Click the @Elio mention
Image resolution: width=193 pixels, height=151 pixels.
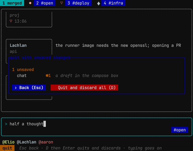pyautogui.click(x=8, y=142)
